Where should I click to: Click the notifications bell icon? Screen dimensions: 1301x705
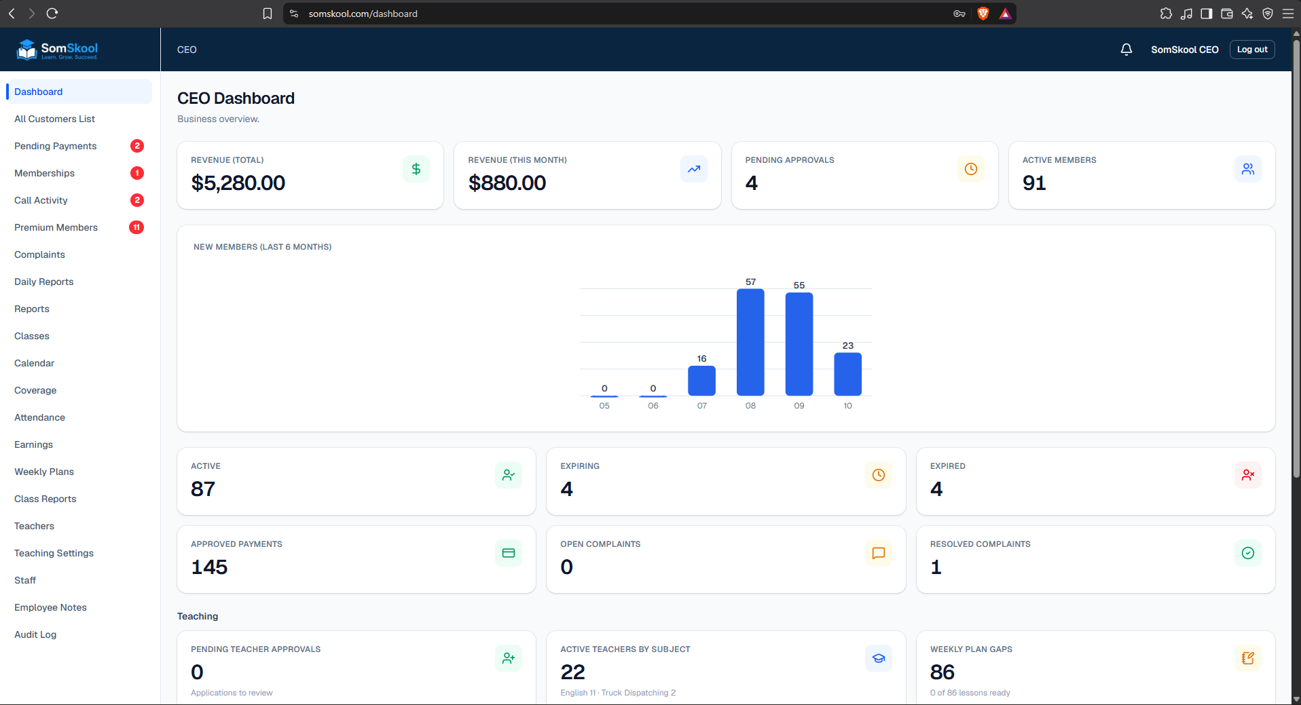point(1126,50)
